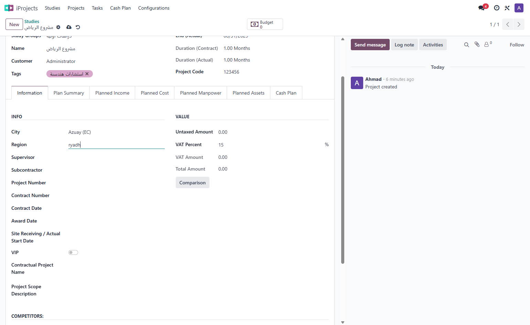Open the user avatar menu in top bar
This screenshot has width=530, height=325.
[519, 8]
